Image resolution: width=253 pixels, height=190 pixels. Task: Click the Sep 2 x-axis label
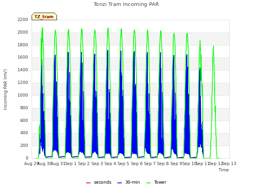(x=84, y=164)
